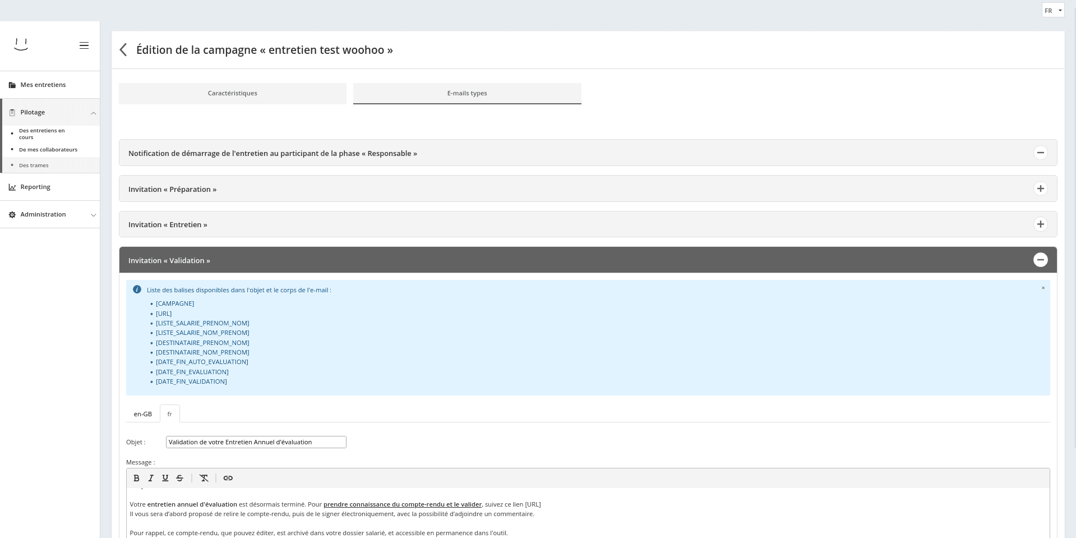The width and height of the screenshot is (1076, 538).
Task: Insert a link in the message
Action: pos(228,478)
